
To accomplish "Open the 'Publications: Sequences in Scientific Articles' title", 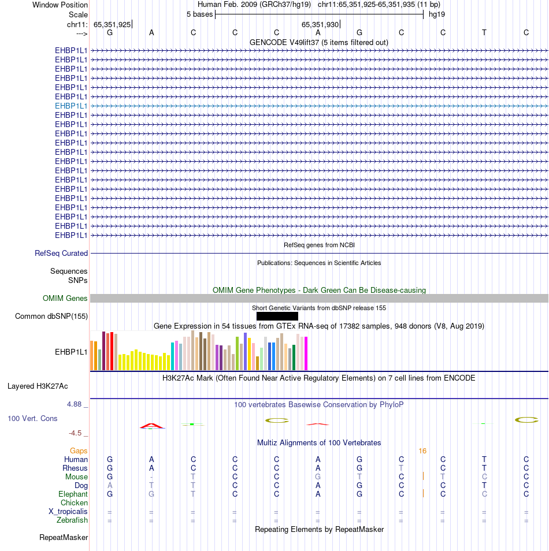I will click(319, 263).
